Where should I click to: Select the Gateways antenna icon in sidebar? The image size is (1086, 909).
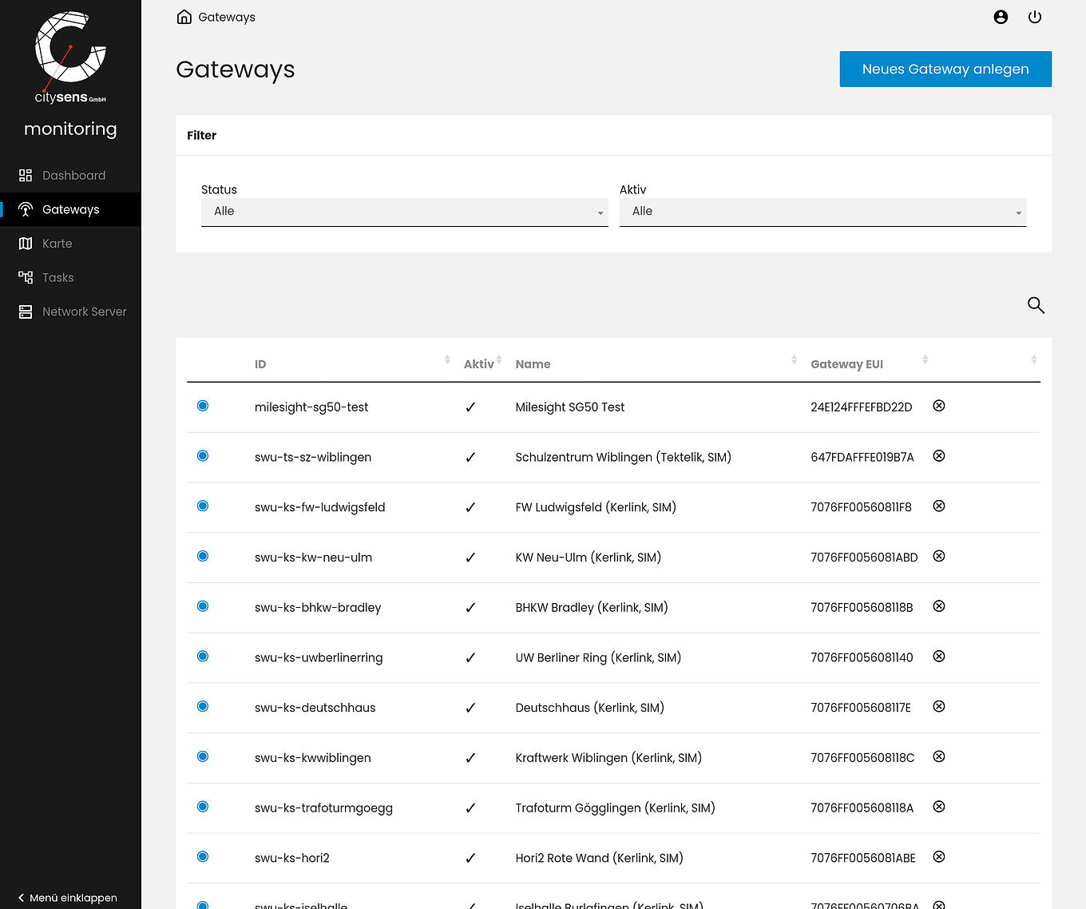pos(26,209)
